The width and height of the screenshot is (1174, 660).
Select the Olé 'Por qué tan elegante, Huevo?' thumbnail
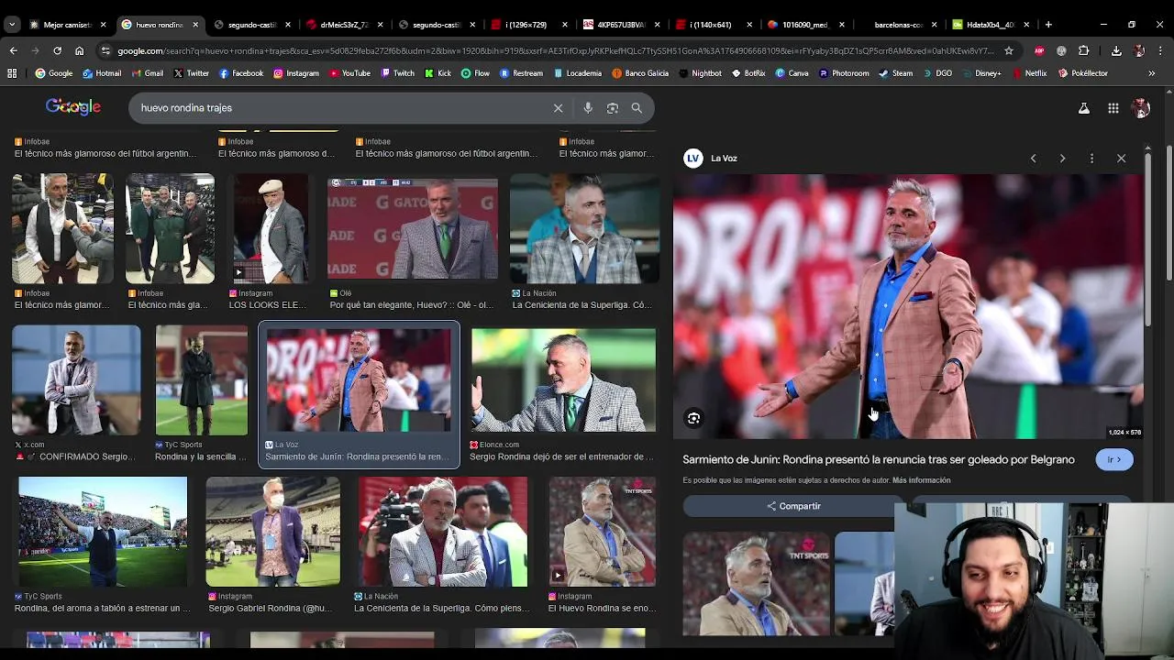413,228
